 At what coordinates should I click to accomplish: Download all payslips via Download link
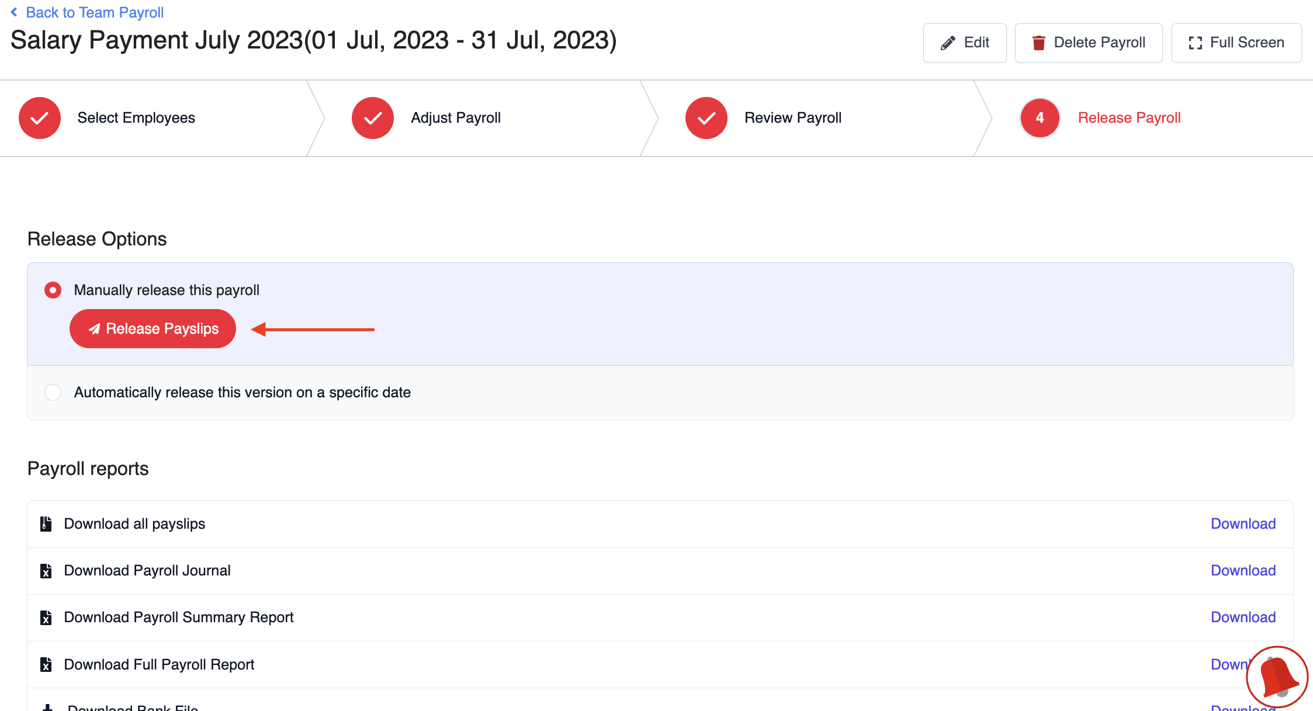(1243, 524)
